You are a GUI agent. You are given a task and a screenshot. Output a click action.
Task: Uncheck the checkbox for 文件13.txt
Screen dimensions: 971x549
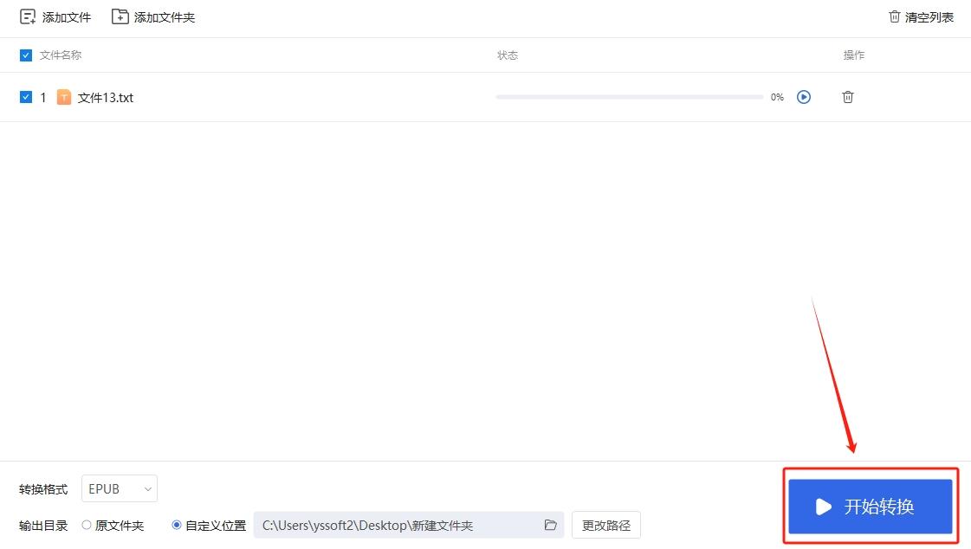25,97
